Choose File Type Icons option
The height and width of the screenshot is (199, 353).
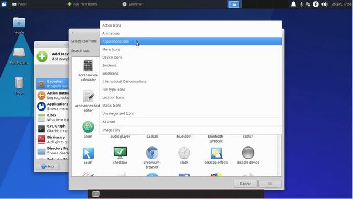click(191, 90)
